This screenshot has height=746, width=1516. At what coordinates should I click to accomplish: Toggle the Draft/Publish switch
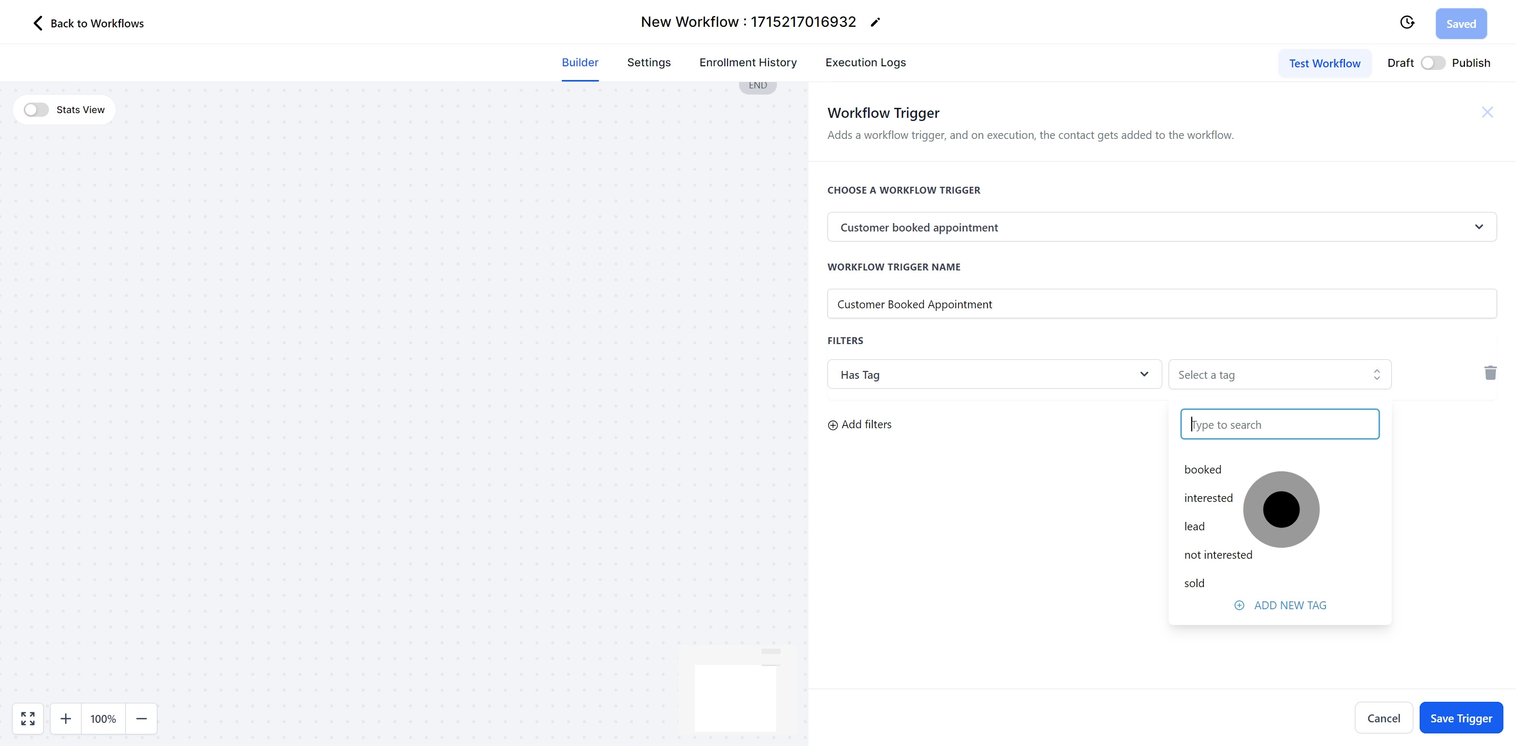coord(1432,63)
